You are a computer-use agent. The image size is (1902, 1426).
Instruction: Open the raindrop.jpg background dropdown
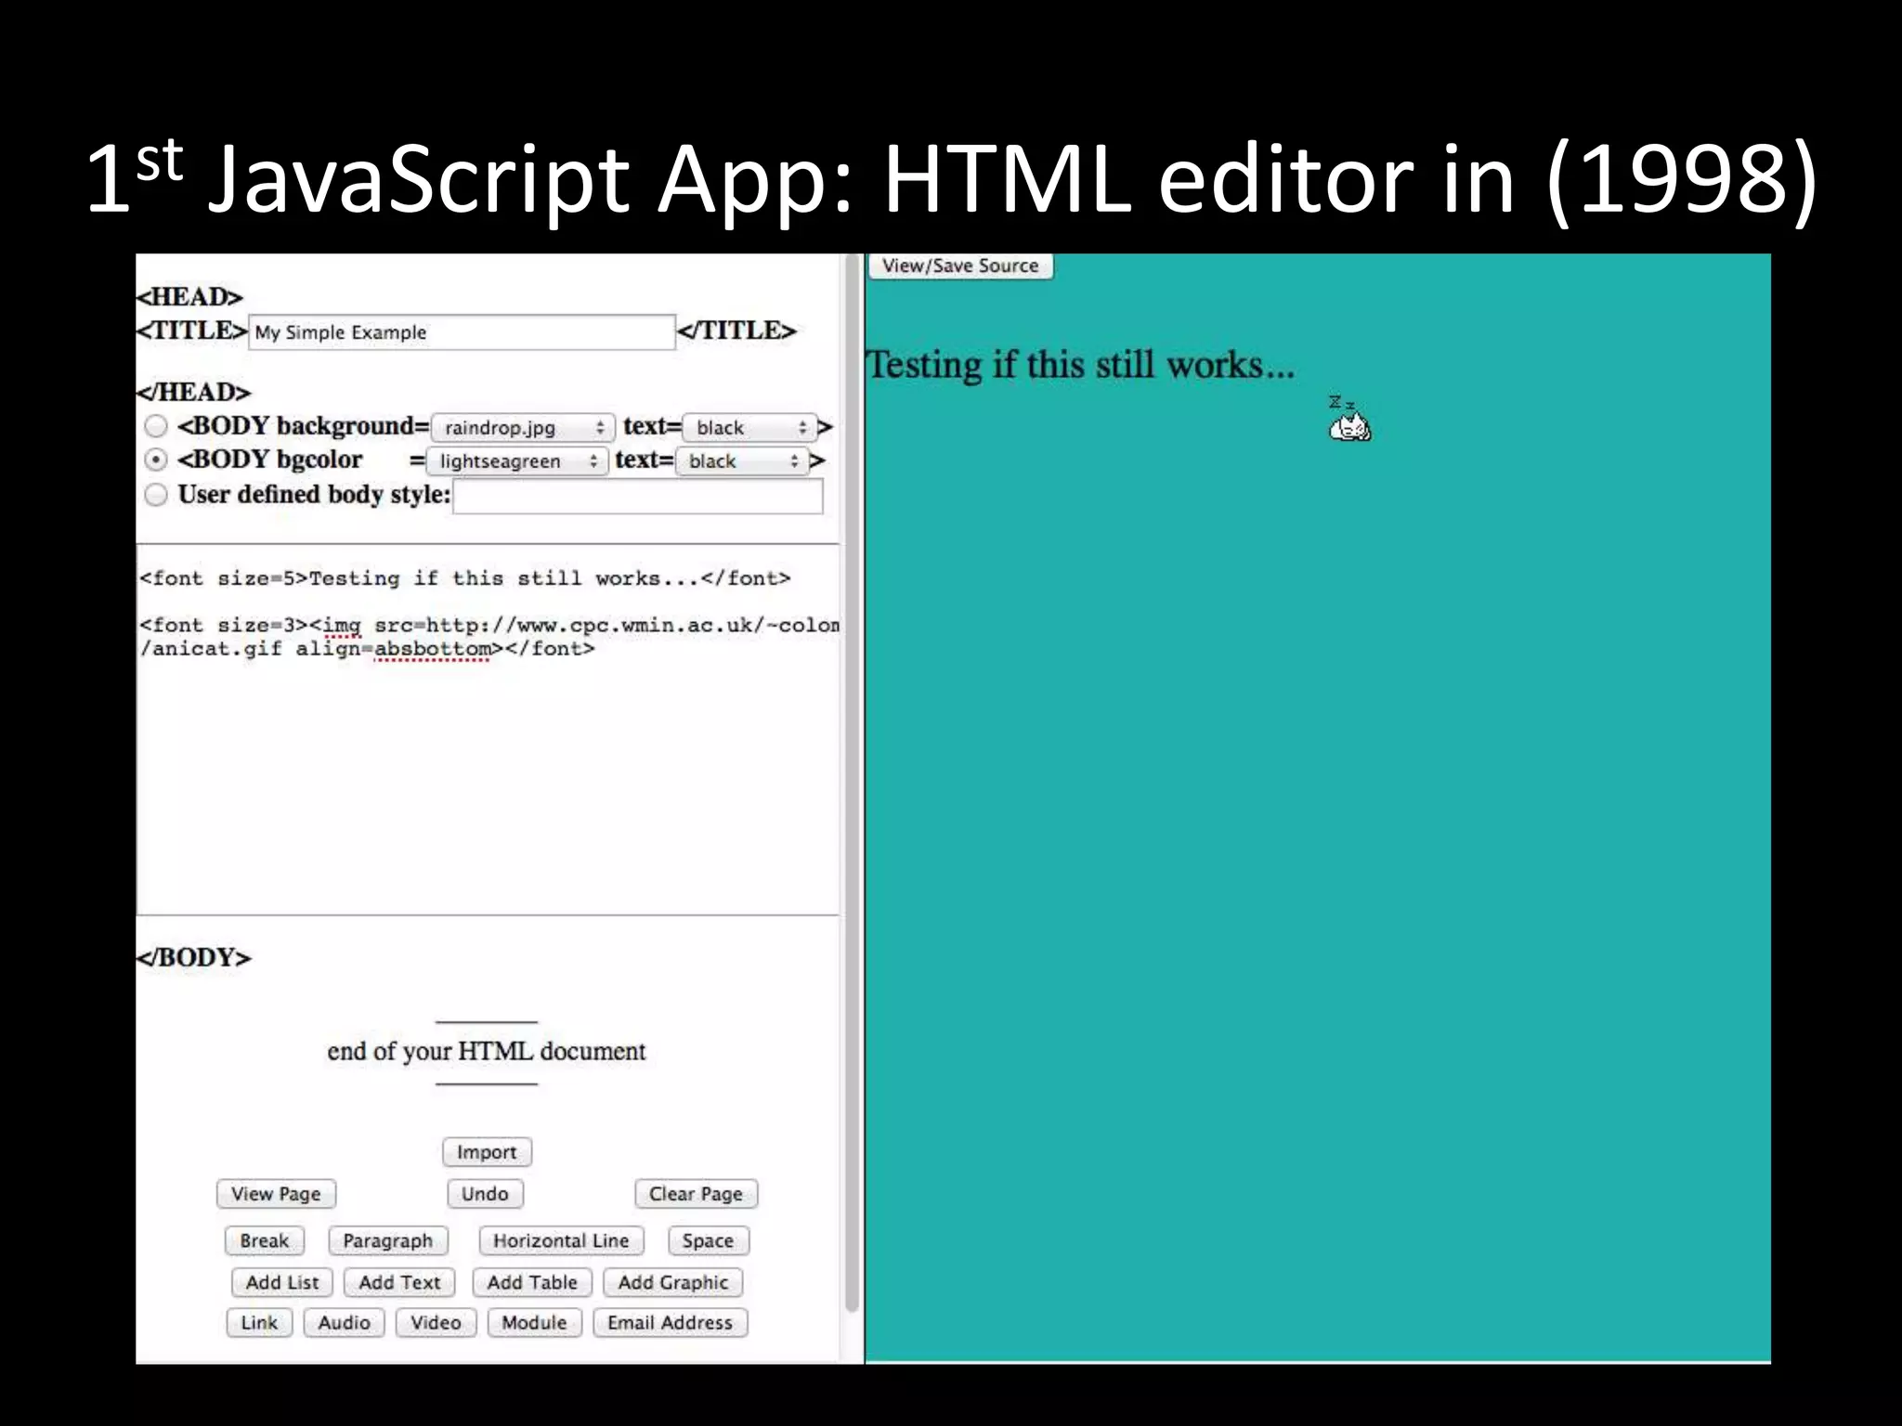[x=523, y=427]
